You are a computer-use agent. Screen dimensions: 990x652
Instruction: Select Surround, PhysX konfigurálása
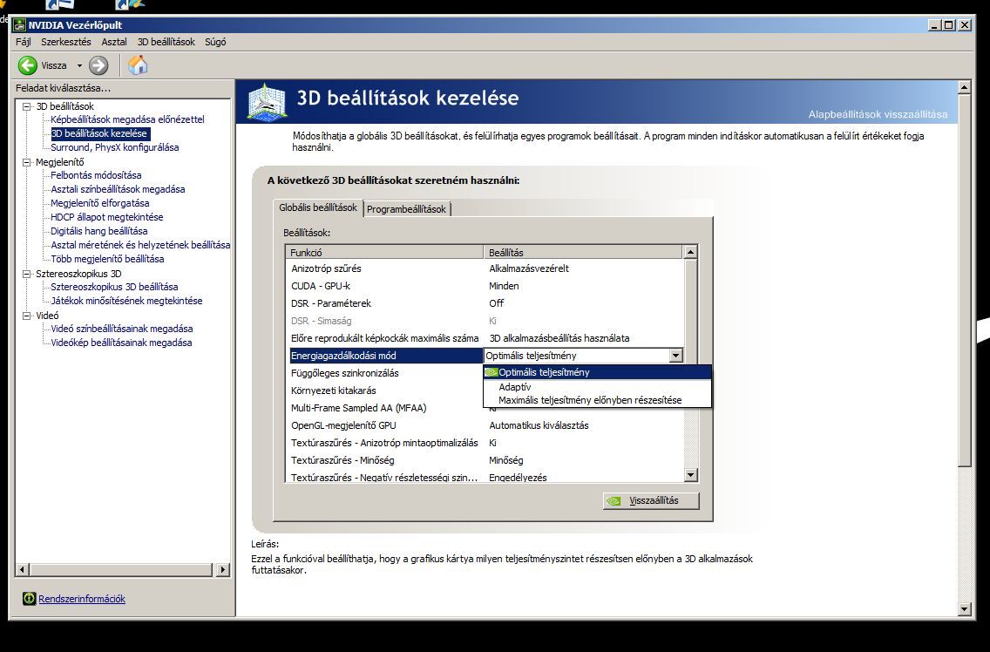[114, 147]
